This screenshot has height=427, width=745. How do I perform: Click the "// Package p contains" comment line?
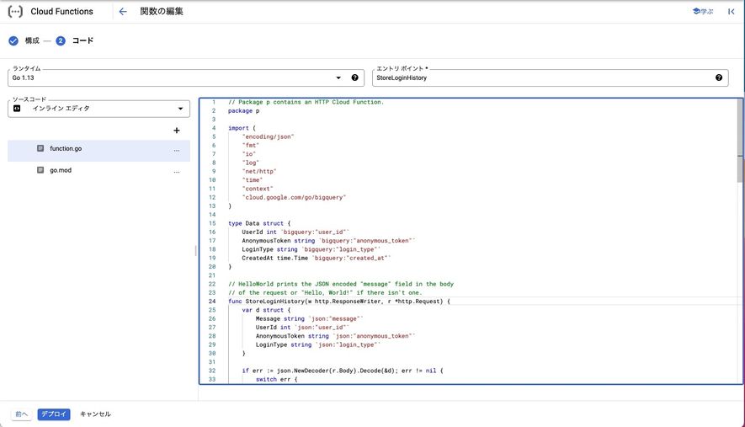coord(306,102)
